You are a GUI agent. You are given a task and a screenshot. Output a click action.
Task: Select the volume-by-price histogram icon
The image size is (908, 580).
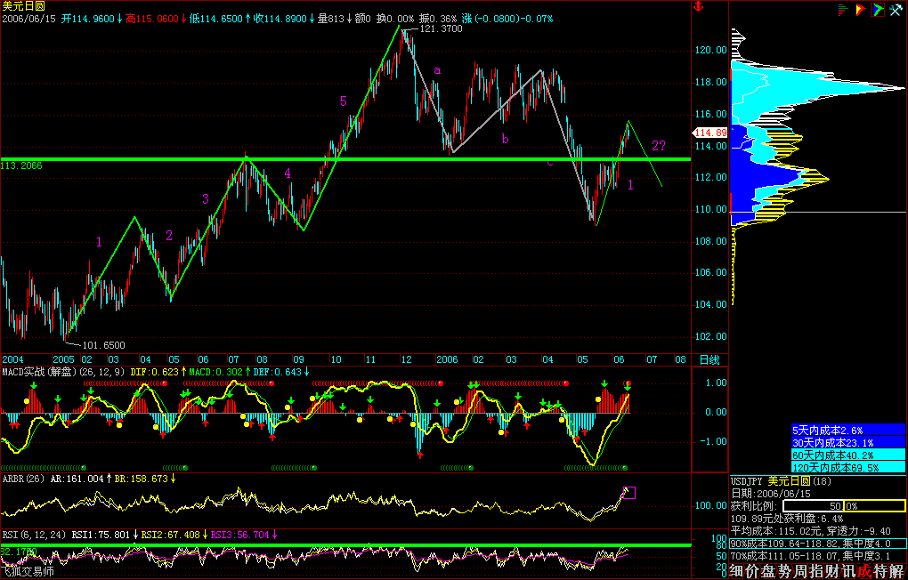point(841,10)
